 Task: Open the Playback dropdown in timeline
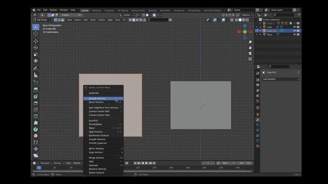point(46,163)
